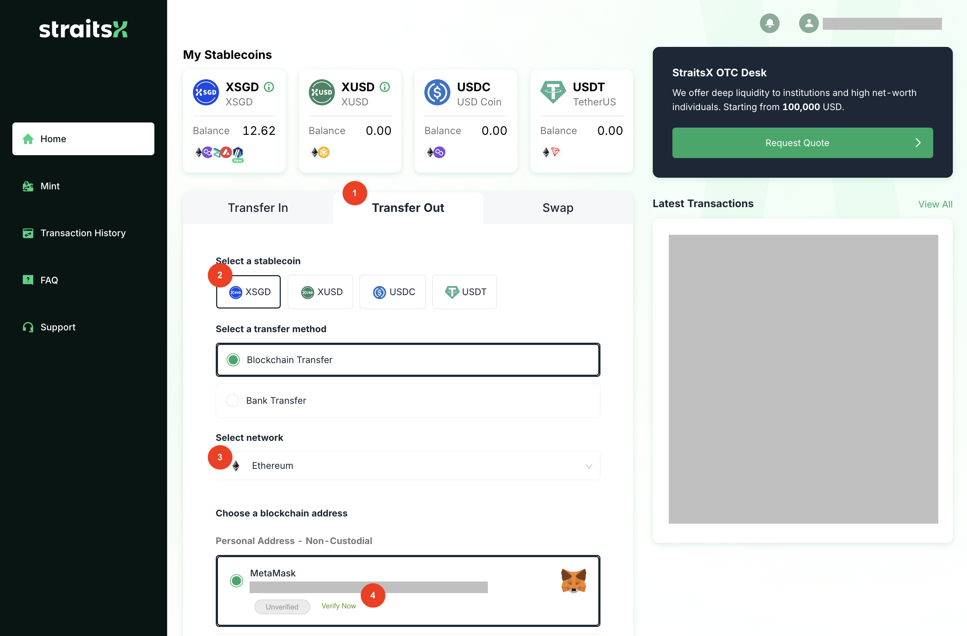Open the user profile avatar icon
The width and height of the screenshot is (967, 636).
pyautogui.click(x=809, y=23)
